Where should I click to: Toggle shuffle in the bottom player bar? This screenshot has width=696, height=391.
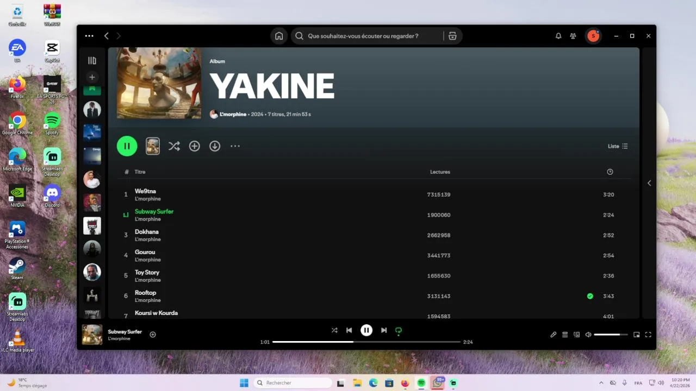coord(334,330)
